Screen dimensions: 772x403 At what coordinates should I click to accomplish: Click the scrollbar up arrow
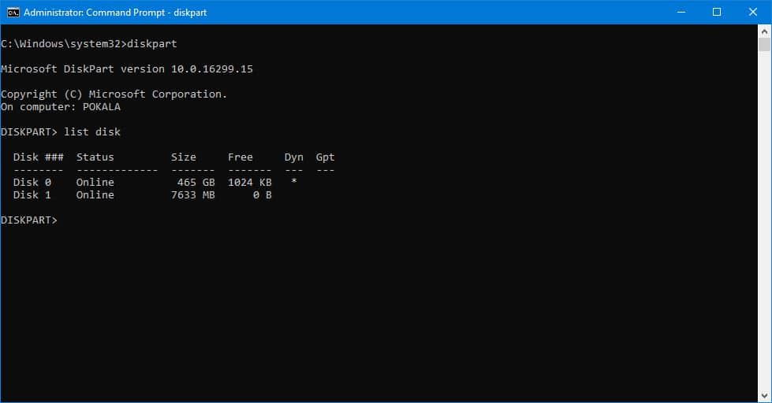tap(765, 31)
